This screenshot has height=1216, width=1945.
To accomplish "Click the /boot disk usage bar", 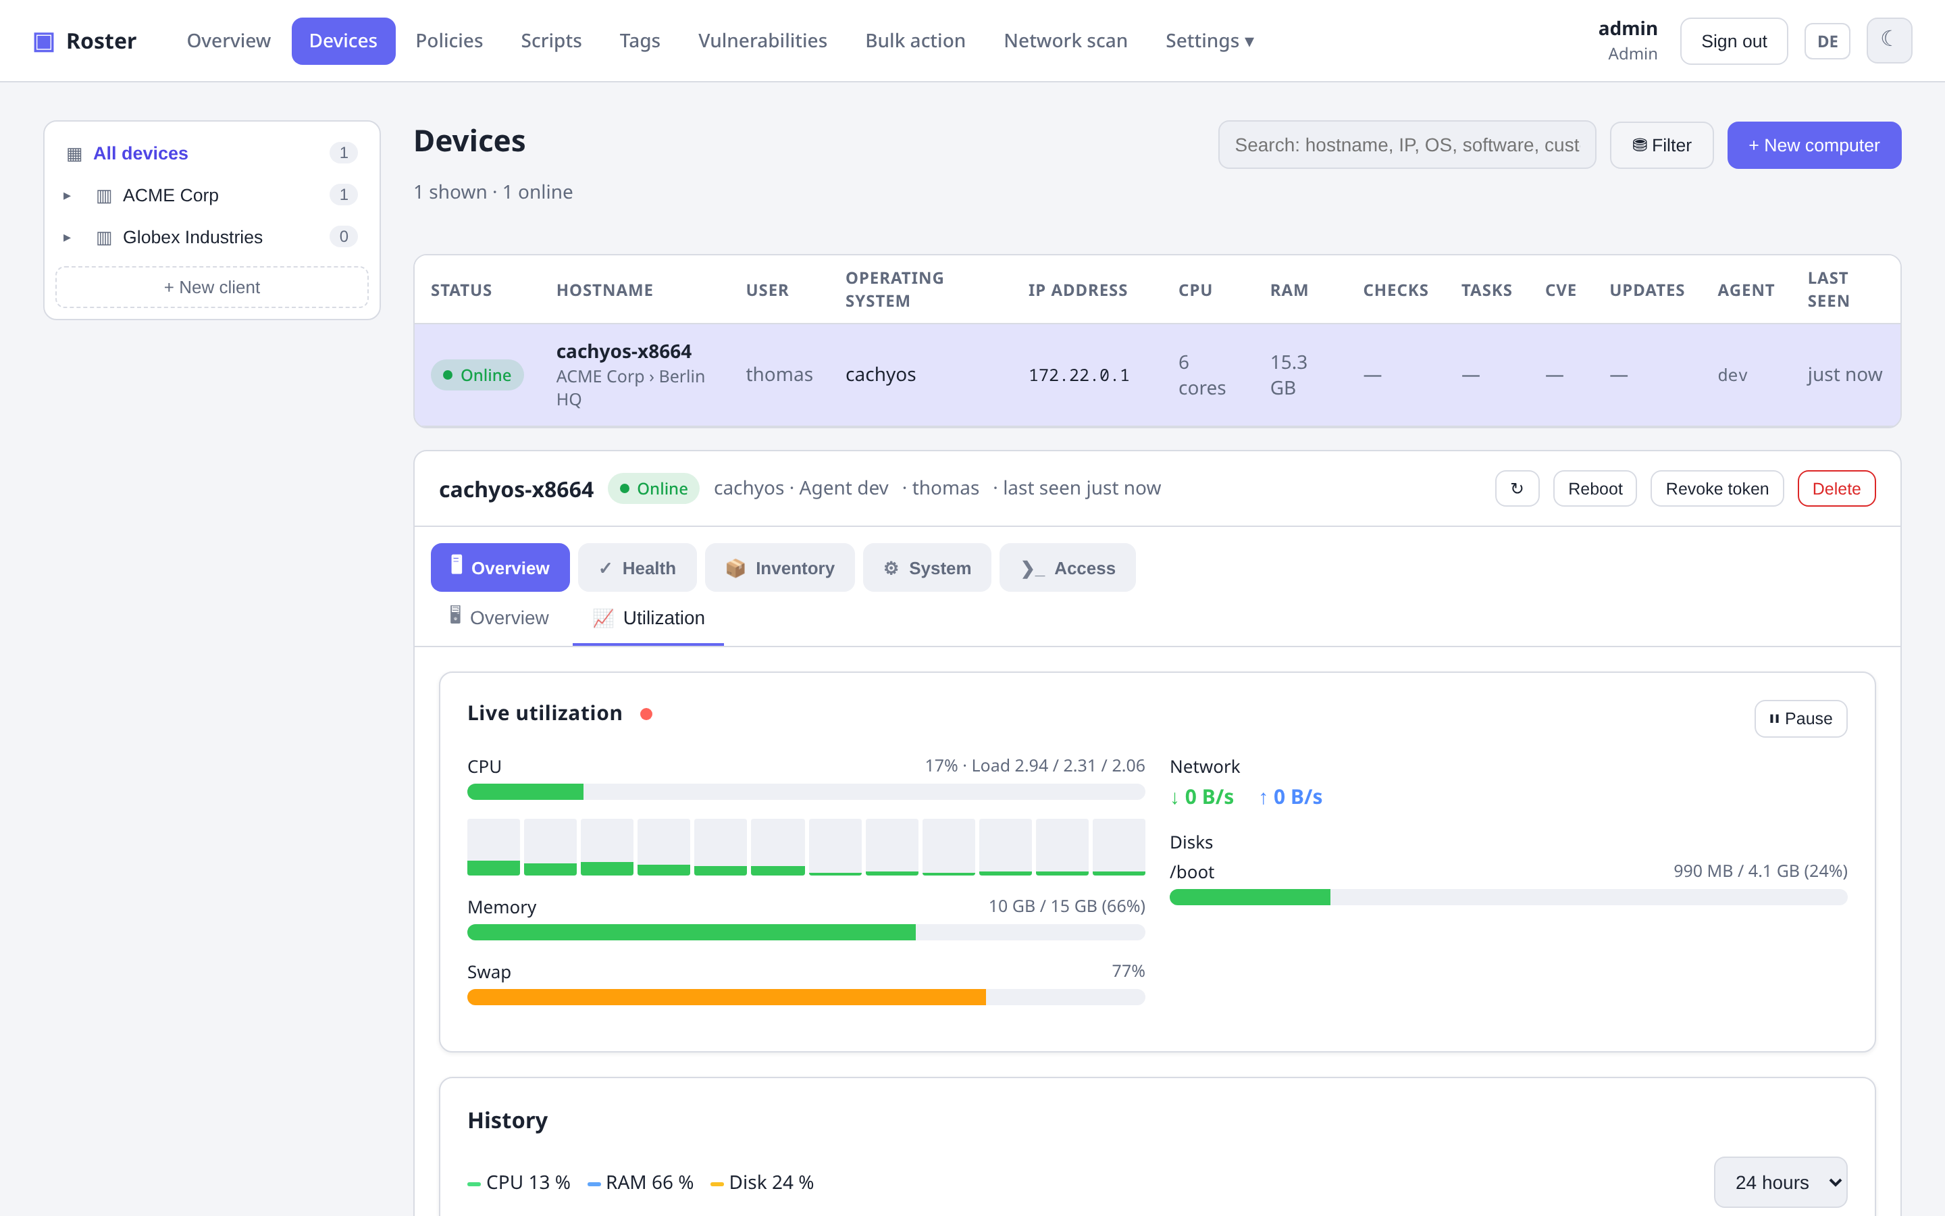I will coord(1509,898).
